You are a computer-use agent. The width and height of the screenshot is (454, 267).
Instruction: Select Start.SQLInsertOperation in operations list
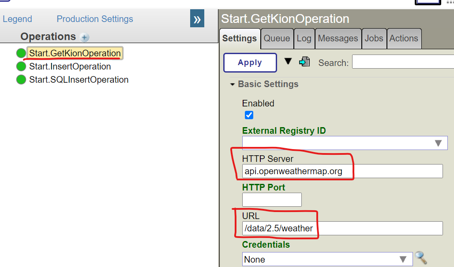(x=79, y=80)
